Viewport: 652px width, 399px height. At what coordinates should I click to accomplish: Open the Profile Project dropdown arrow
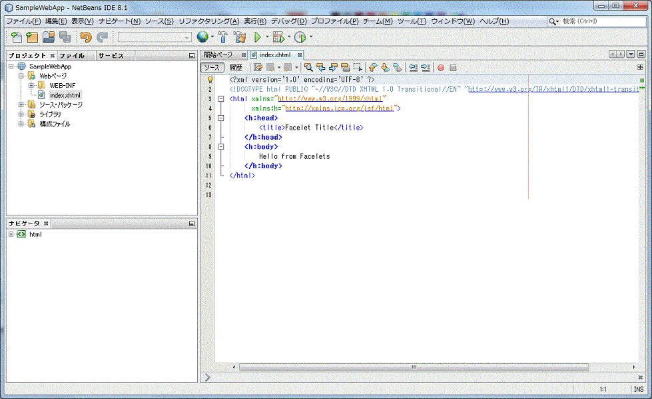pyautogui.click(x=310, y=37)
